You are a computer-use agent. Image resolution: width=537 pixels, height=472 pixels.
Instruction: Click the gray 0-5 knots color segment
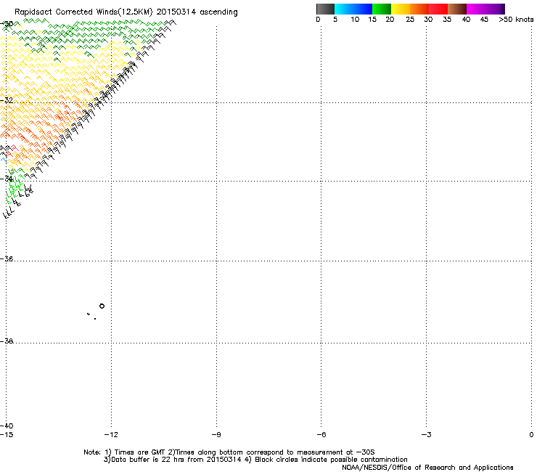click(x=325, y=9)
